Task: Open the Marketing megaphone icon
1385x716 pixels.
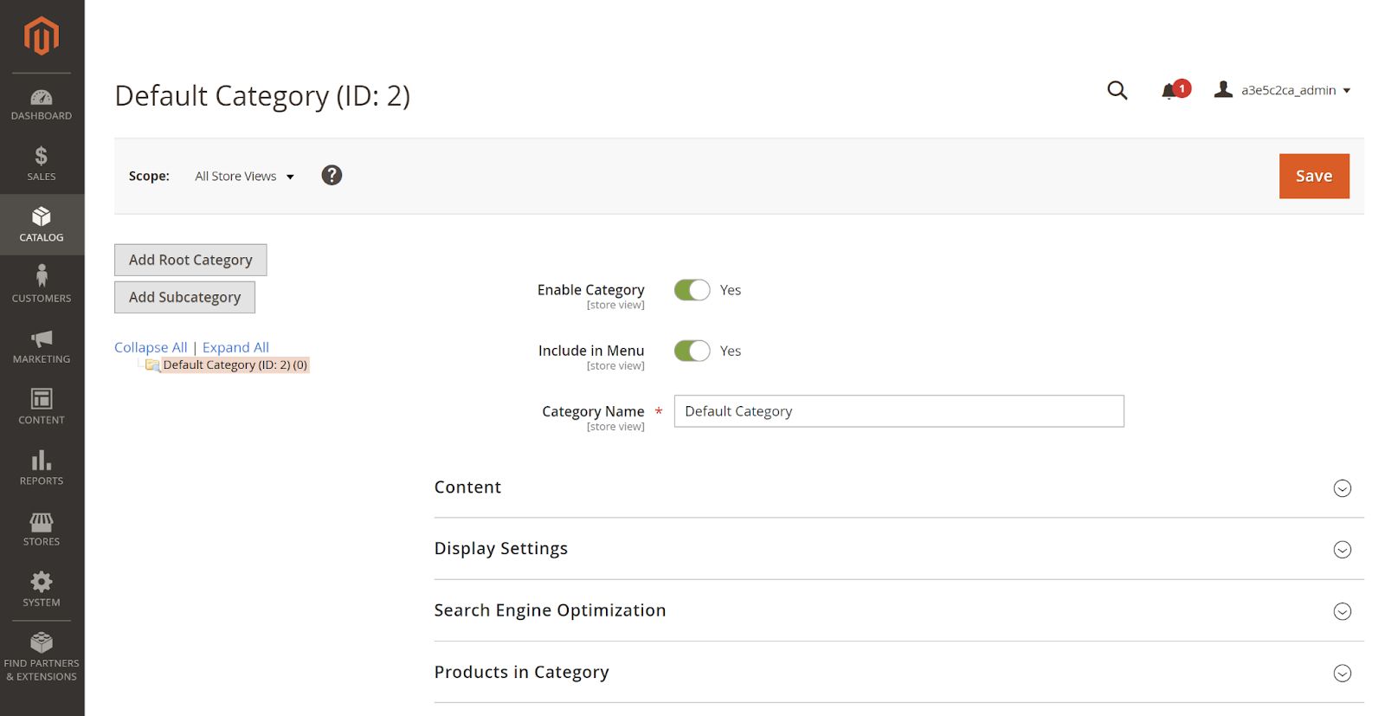Action: tap(42, 339)
